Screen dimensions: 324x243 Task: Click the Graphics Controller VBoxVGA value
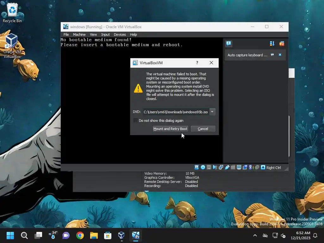point(192,178)
